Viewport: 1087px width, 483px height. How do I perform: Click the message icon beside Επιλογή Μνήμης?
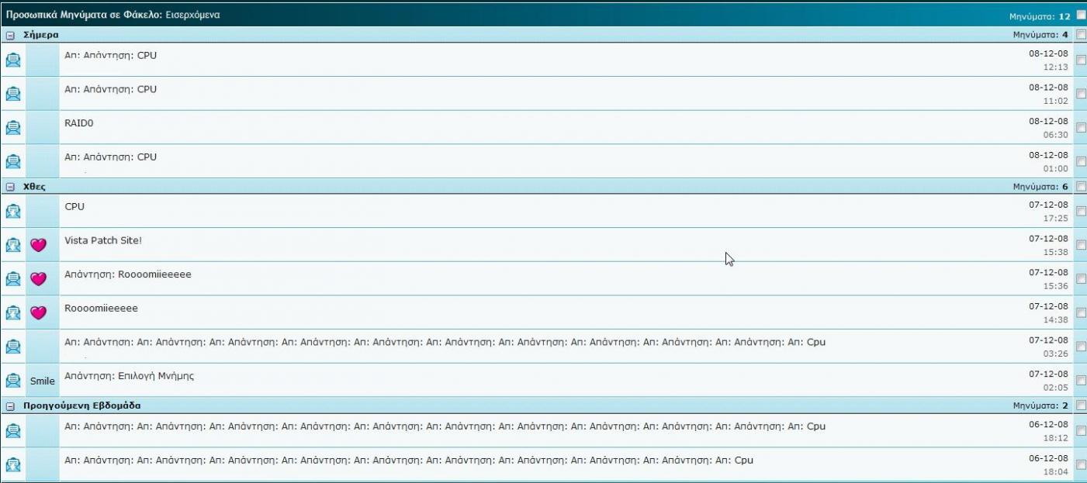[x=13, y=381]
